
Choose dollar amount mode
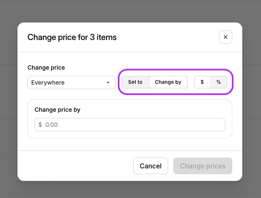point(202,82)
